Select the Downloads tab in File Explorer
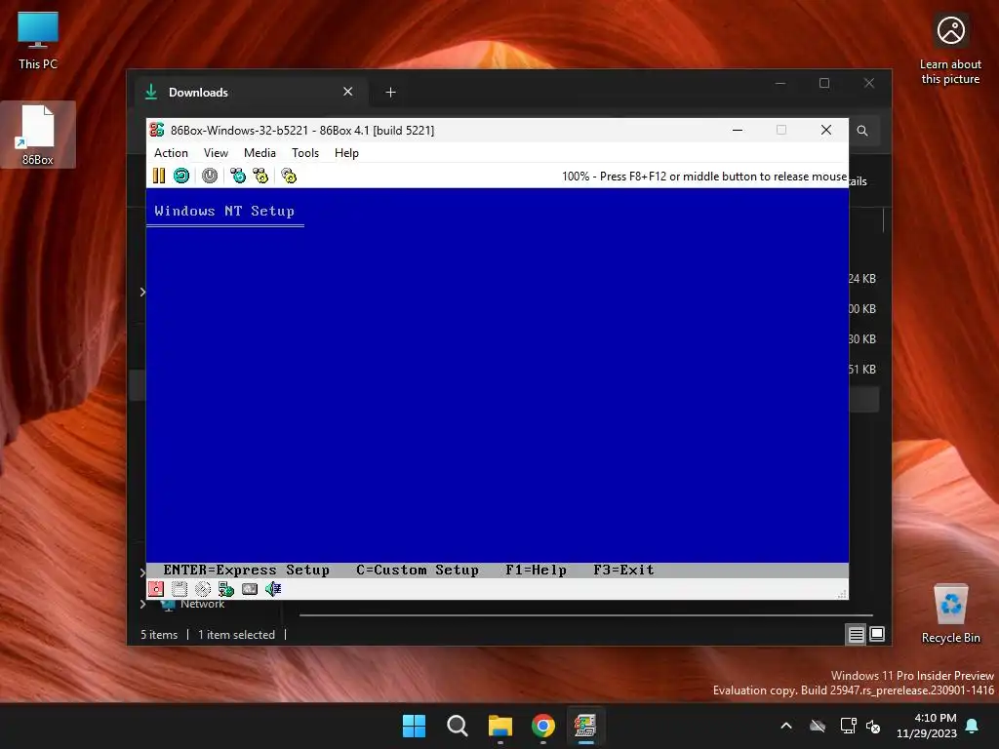 pos(249,93)
